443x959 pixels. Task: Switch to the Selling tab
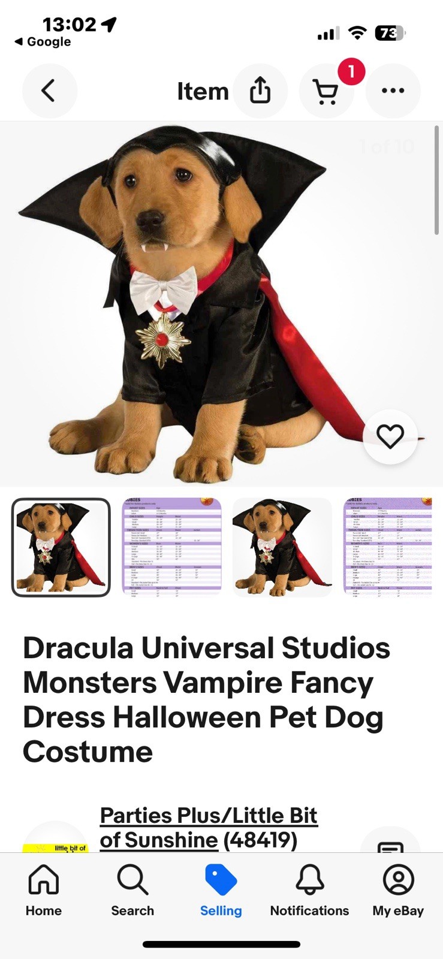coord(221,891)
